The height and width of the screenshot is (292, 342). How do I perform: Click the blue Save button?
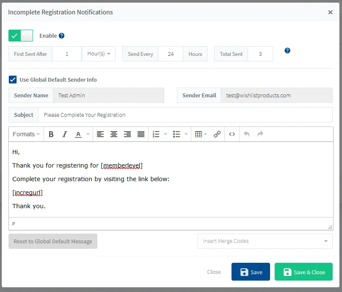click(x=251, y=272)
